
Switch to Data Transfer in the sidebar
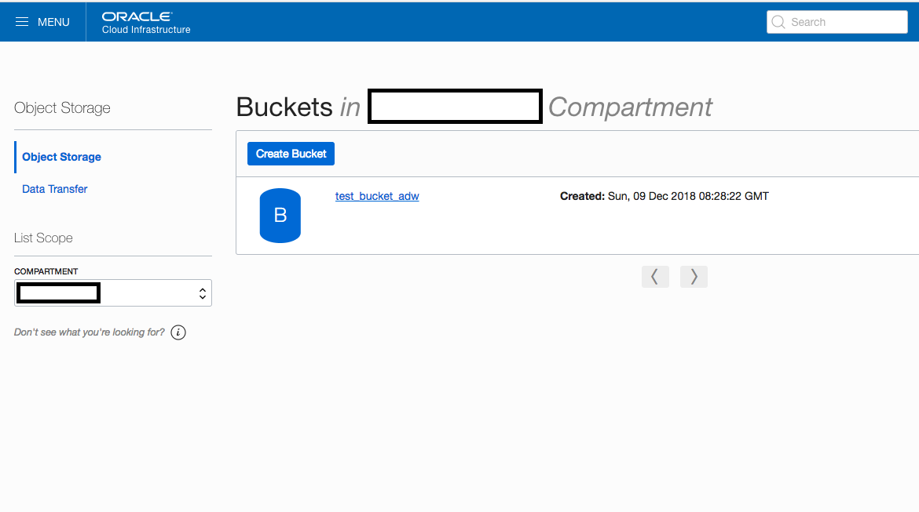point(54,189)
